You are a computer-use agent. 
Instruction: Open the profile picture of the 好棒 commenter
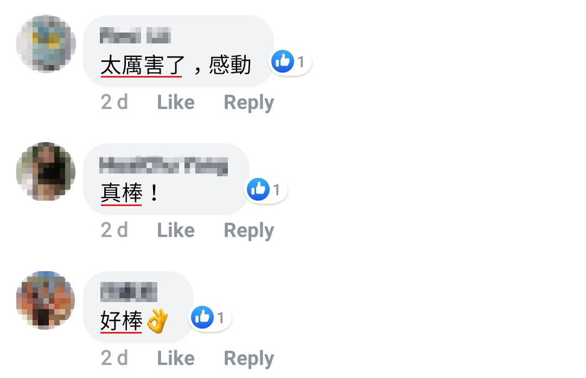click(x=46, y=300)
